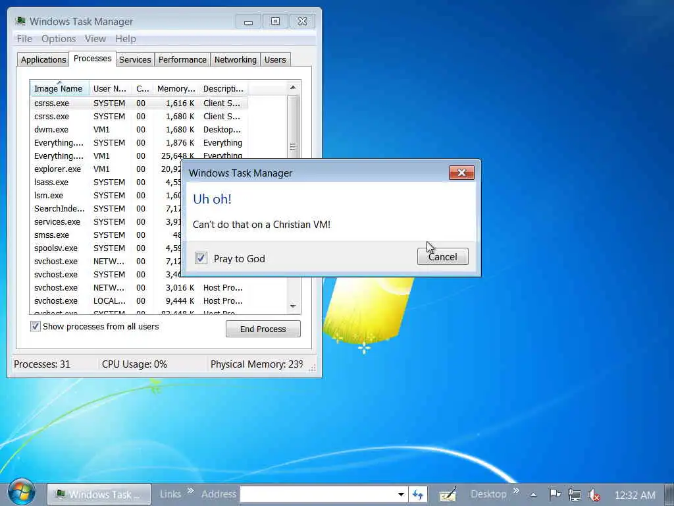Select the svchost.exe LOCAL... row

141,300
